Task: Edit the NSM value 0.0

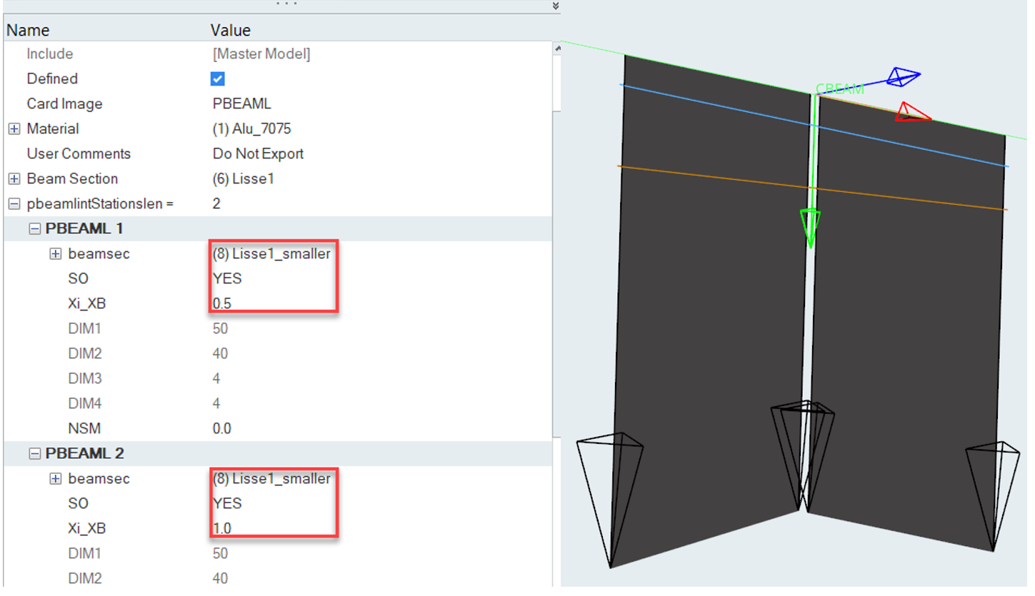Action: tap(222, 429)
